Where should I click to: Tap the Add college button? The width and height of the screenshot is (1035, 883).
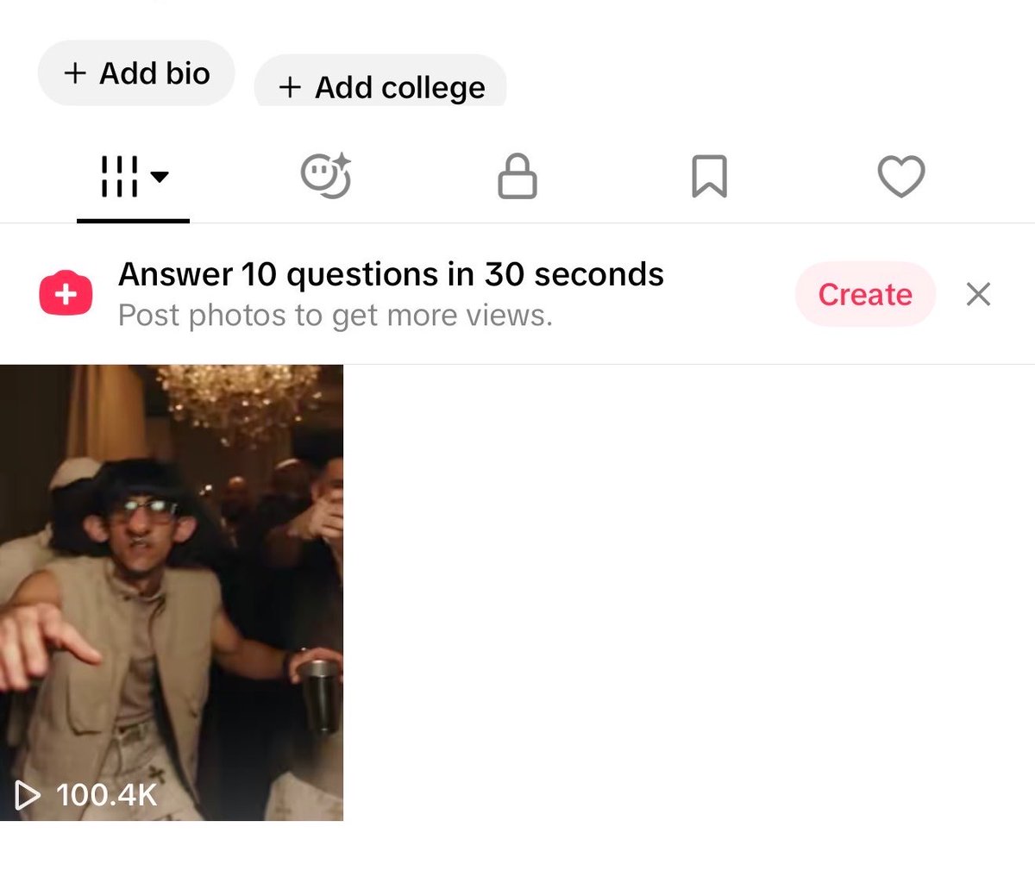[x=380, y=83]
